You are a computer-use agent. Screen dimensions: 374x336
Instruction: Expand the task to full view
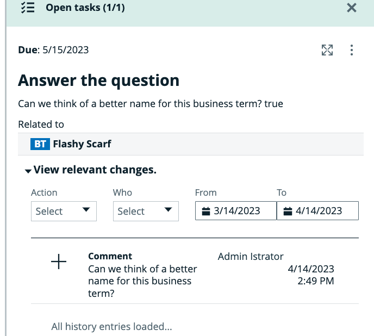click(327, 50)
